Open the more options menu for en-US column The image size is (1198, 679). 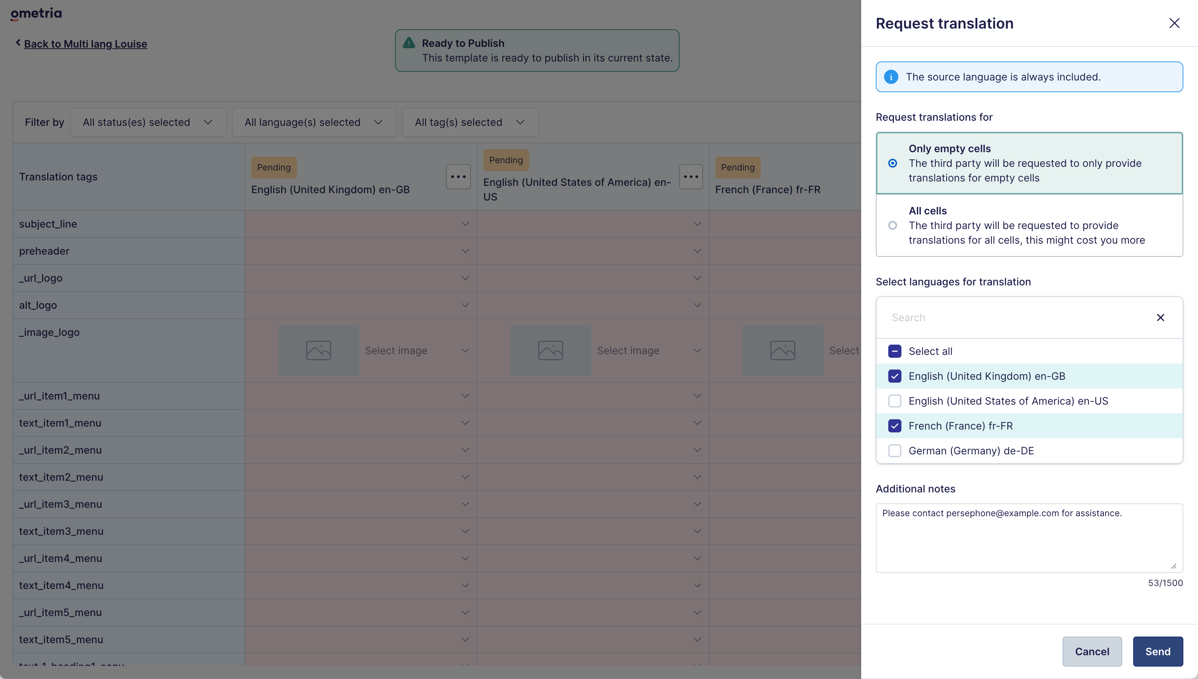pos(691,177)
